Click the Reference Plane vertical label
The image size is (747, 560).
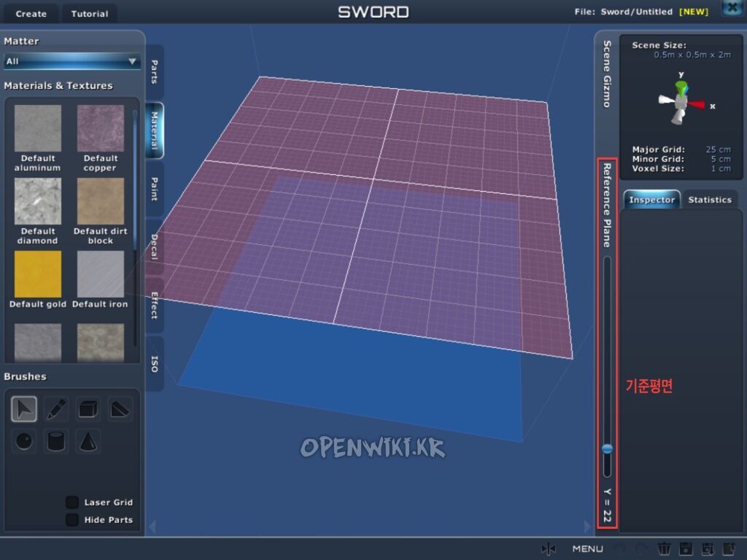click(x=607, y=205)
